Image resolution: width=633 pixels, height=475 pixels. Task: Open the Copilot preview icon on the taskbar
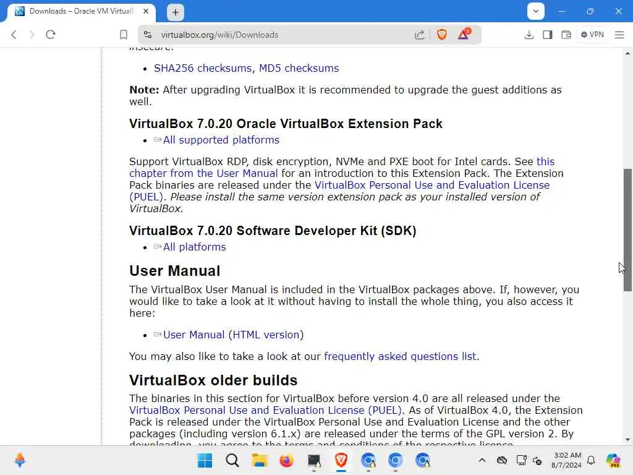tap(613, 460)
